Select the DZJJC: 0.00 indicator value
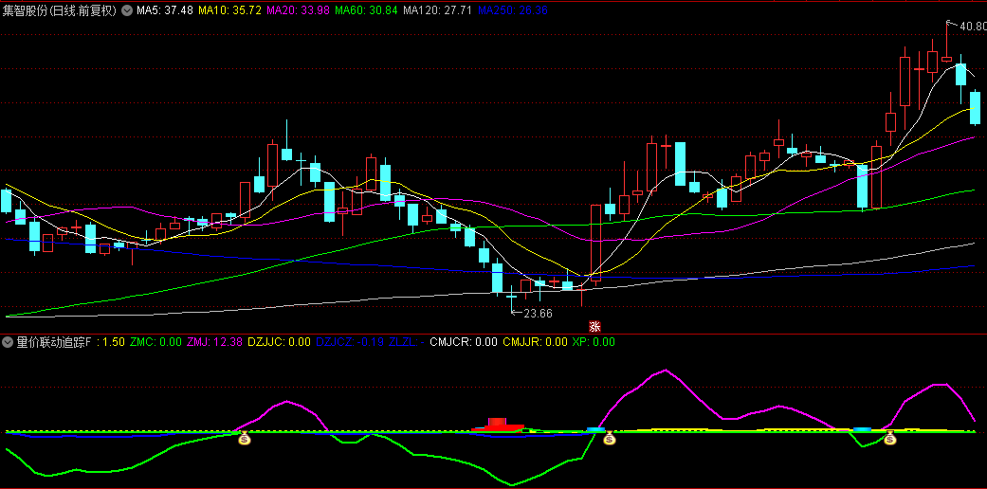The width and height of the screenshot is (987, 489). pyautogui.click(x=280, y=342)
